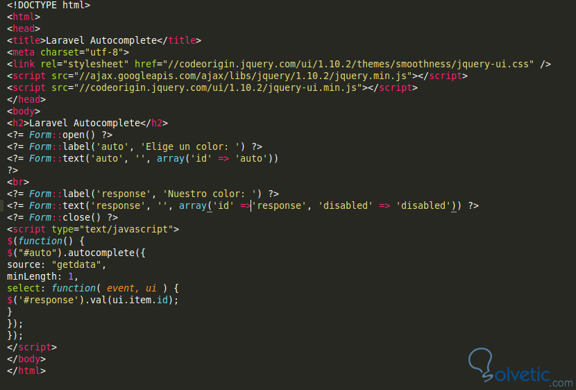Click the jquery.min.js script src string

click(x=243, y=76)
